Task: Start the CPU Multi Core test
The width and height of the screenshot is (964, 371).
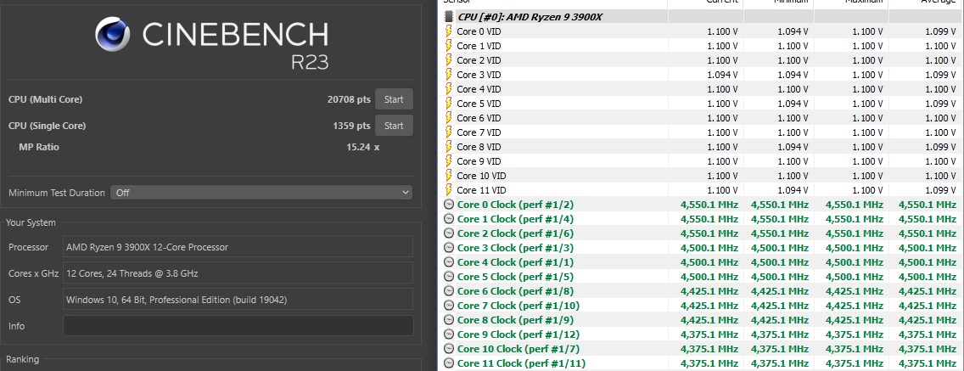Action: point(394,99)
